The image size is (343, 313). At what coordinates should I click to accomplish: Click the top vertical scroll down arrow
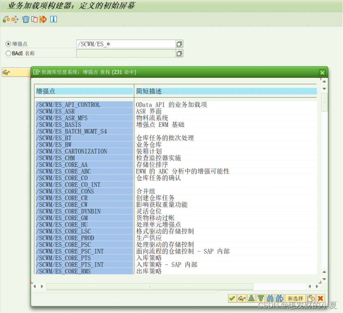[x=324, y=89]
